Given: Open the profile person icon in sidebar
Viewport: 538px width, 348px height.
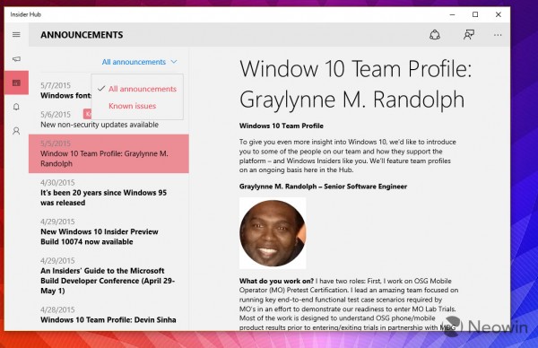Looking at the screenshot, I should [x=16, y=131].
